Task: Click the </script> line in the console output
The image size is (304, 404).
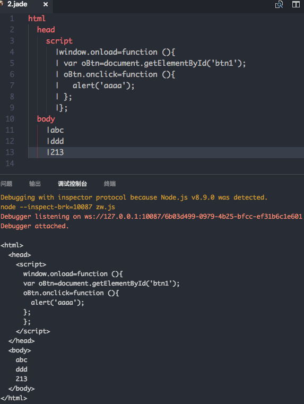Action: pos(33,331)
